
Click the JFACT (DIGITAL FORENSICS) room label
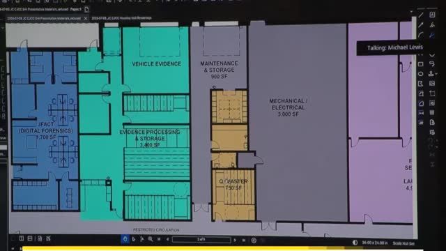[46, 130]
